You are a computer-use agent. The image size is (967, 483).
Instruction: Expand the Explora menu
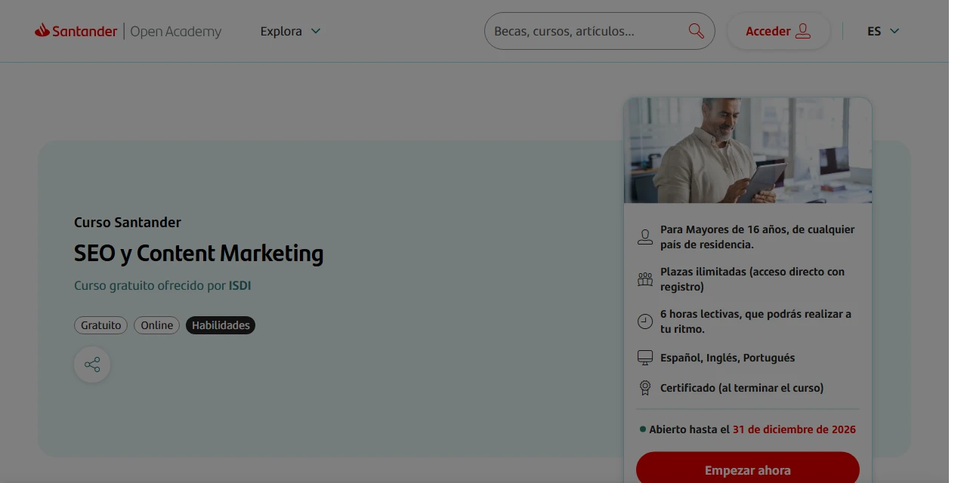coord(291,31)
